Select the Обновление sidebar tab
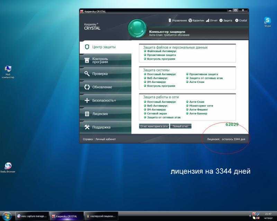The height and width of the screenshot is (221, 277). (106, 87)
